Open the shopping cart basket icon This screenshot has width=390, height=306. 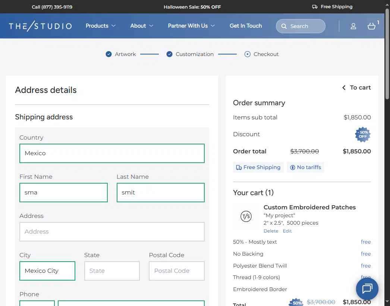[371, 26]
